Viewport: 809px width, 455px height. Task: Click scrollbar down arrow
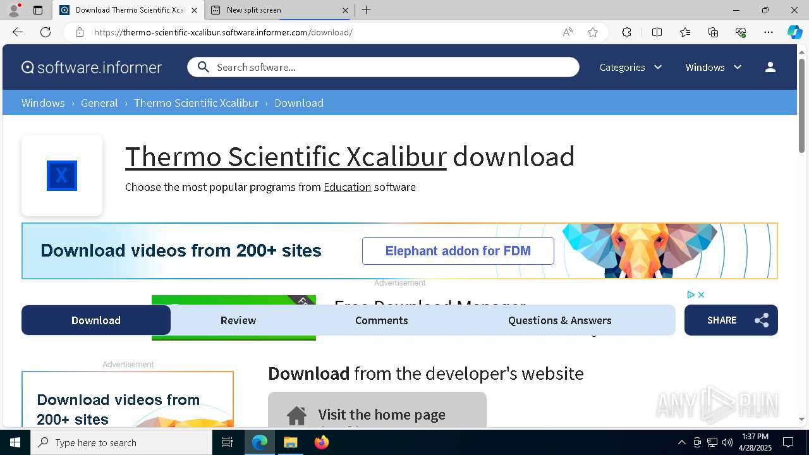coord(802,419)
